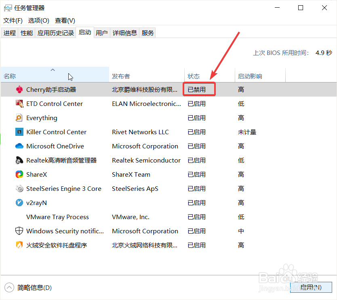Click the 启用(N) button

pos(310,287)
